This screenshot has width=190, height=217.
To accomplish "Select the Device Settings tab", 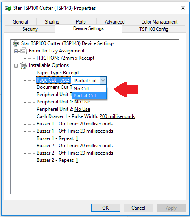I will (x=89, y=28).
